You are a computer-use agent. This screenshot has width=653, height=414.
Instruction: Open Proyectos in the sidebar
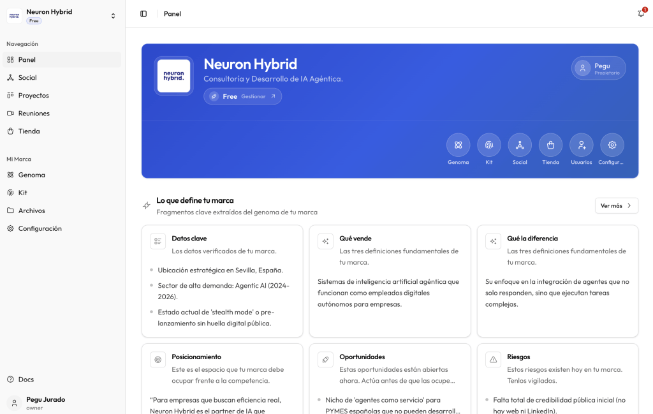tap(62, 96)
